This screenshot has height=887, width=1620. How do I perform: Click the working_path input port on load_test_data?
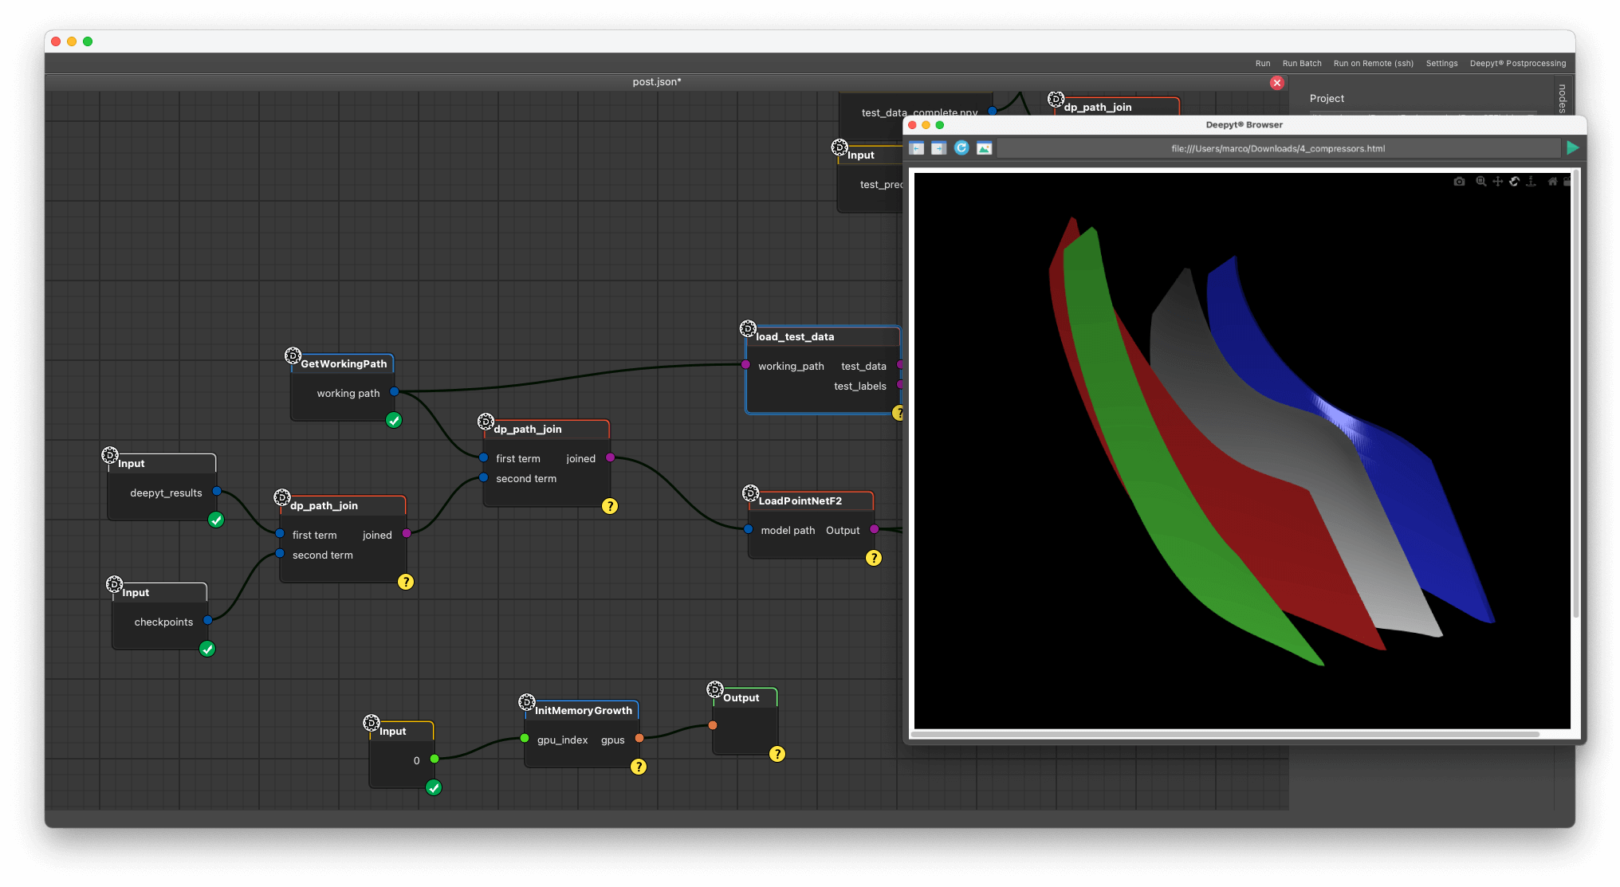(x=745, y=365)
